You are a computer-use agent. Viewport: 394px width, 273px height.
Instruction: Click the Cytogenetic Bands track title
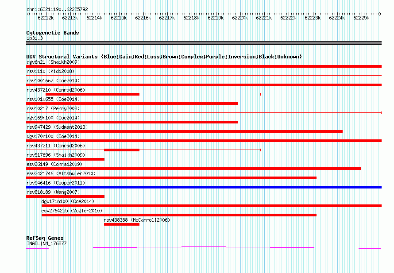[x=53, y=33]
